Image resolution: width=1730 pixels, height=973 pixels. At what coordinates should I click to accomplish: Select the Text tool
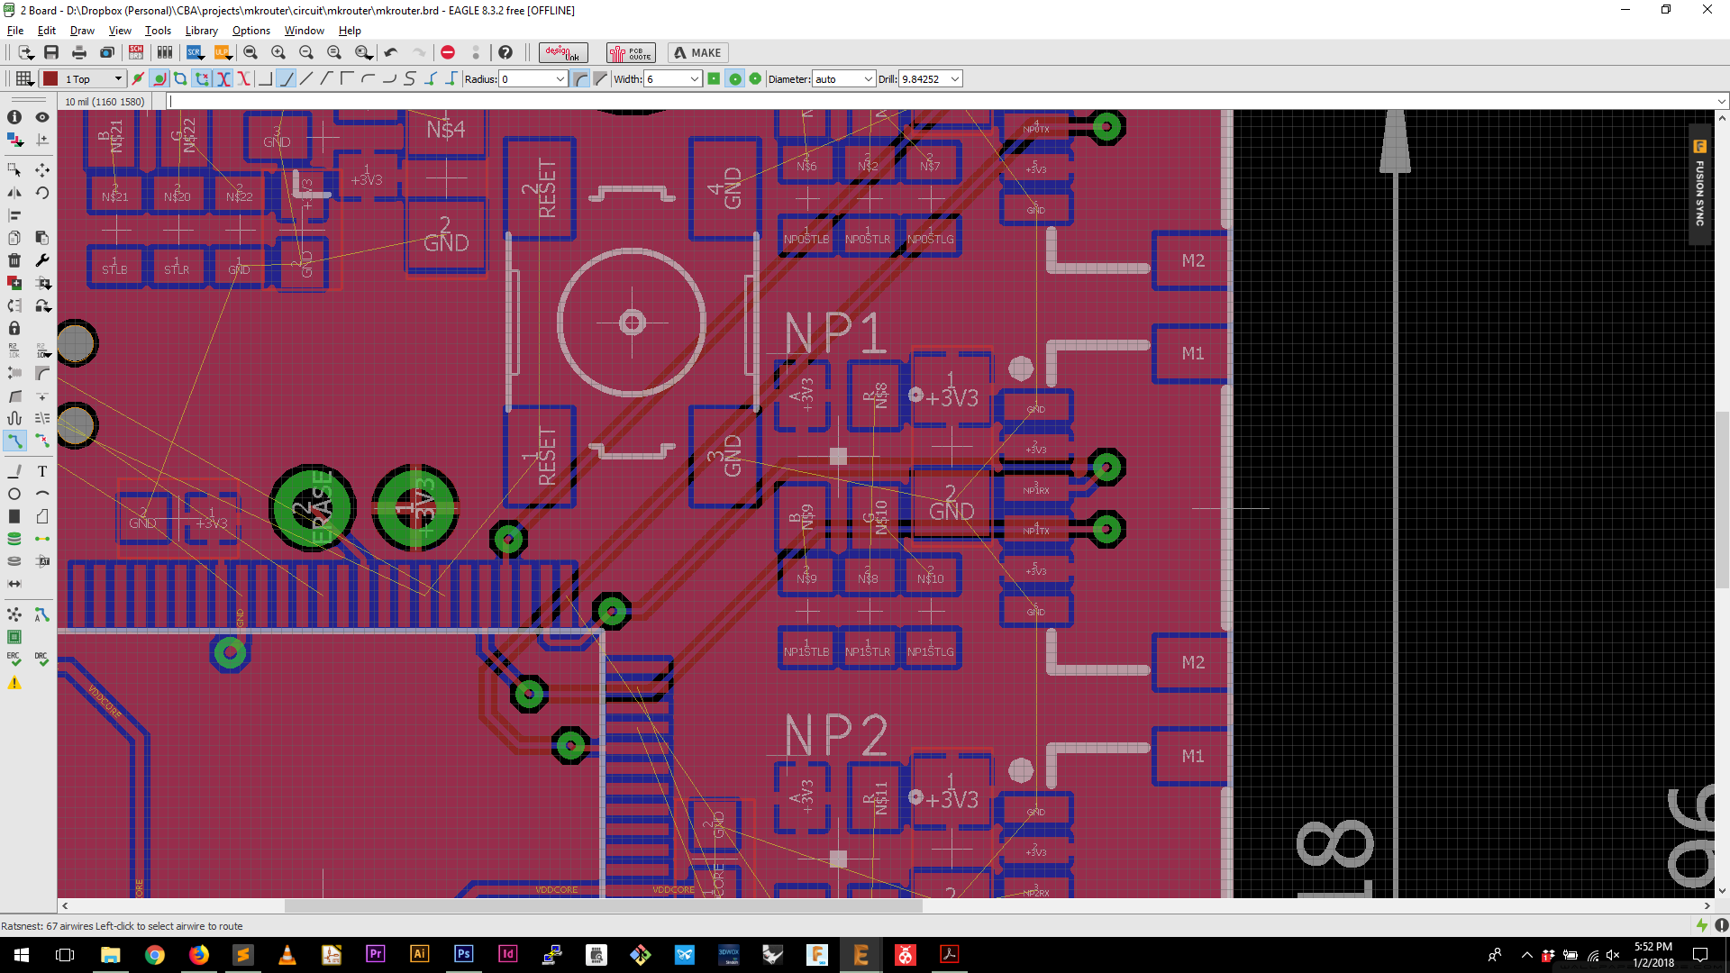click(x=41, y=471)
